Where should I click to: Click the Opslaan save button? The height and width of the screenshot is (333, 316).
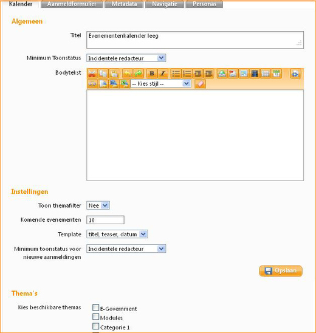coord(281,271)
